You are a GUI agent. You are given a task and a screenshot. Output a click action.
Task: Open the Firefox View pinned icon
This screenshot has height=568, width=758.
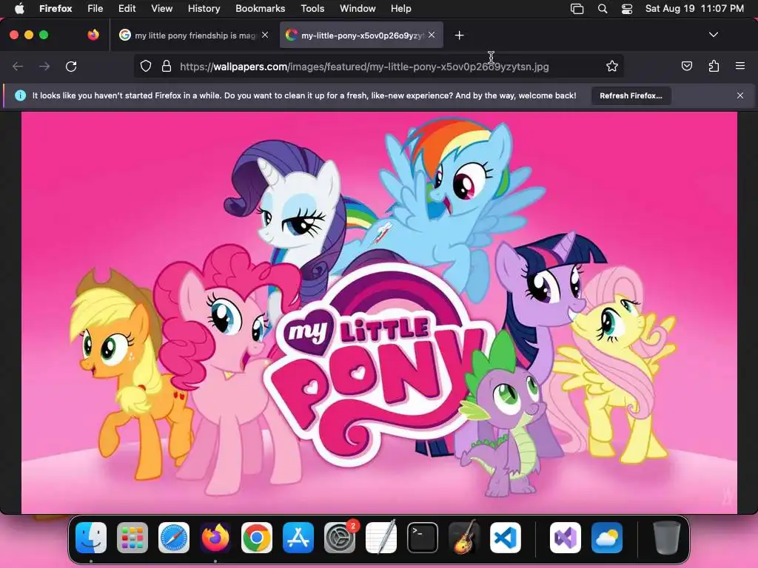(93, 35)
